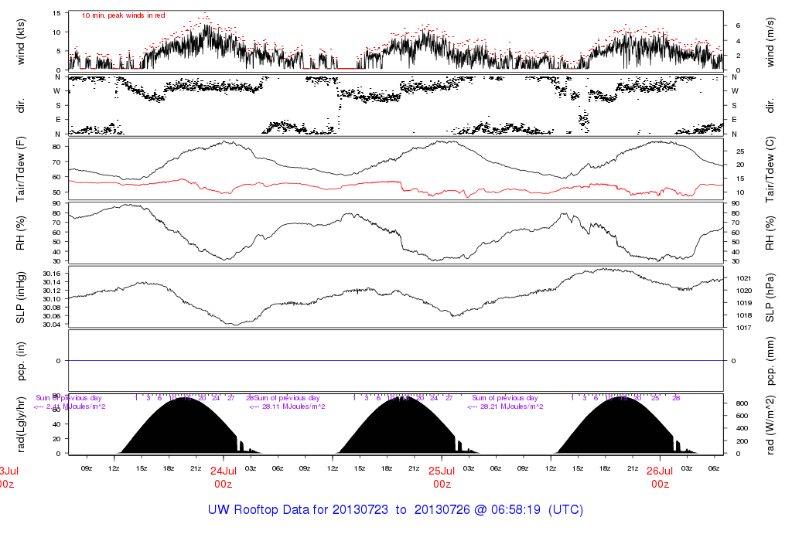Click the 28.11 MJoules/m^2 daily sum text
Image resolution: width=792 pixels, height=541 pixels.
pos(286,406)
